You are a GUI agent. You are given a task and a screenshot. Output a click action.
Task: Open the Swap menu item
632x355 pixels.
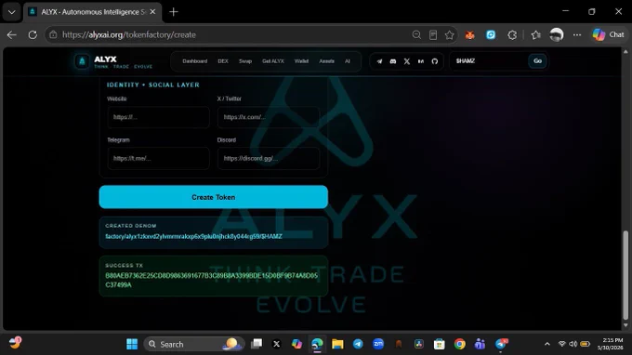(245, 61)
